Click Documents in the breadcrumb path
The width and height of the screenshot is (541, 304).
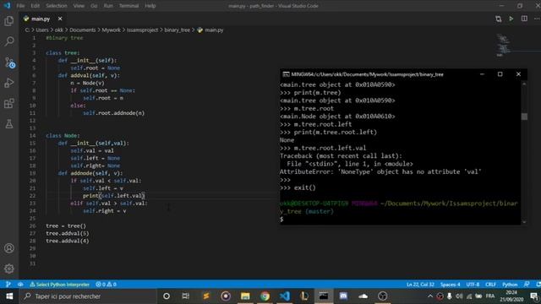tap(83, 30)
